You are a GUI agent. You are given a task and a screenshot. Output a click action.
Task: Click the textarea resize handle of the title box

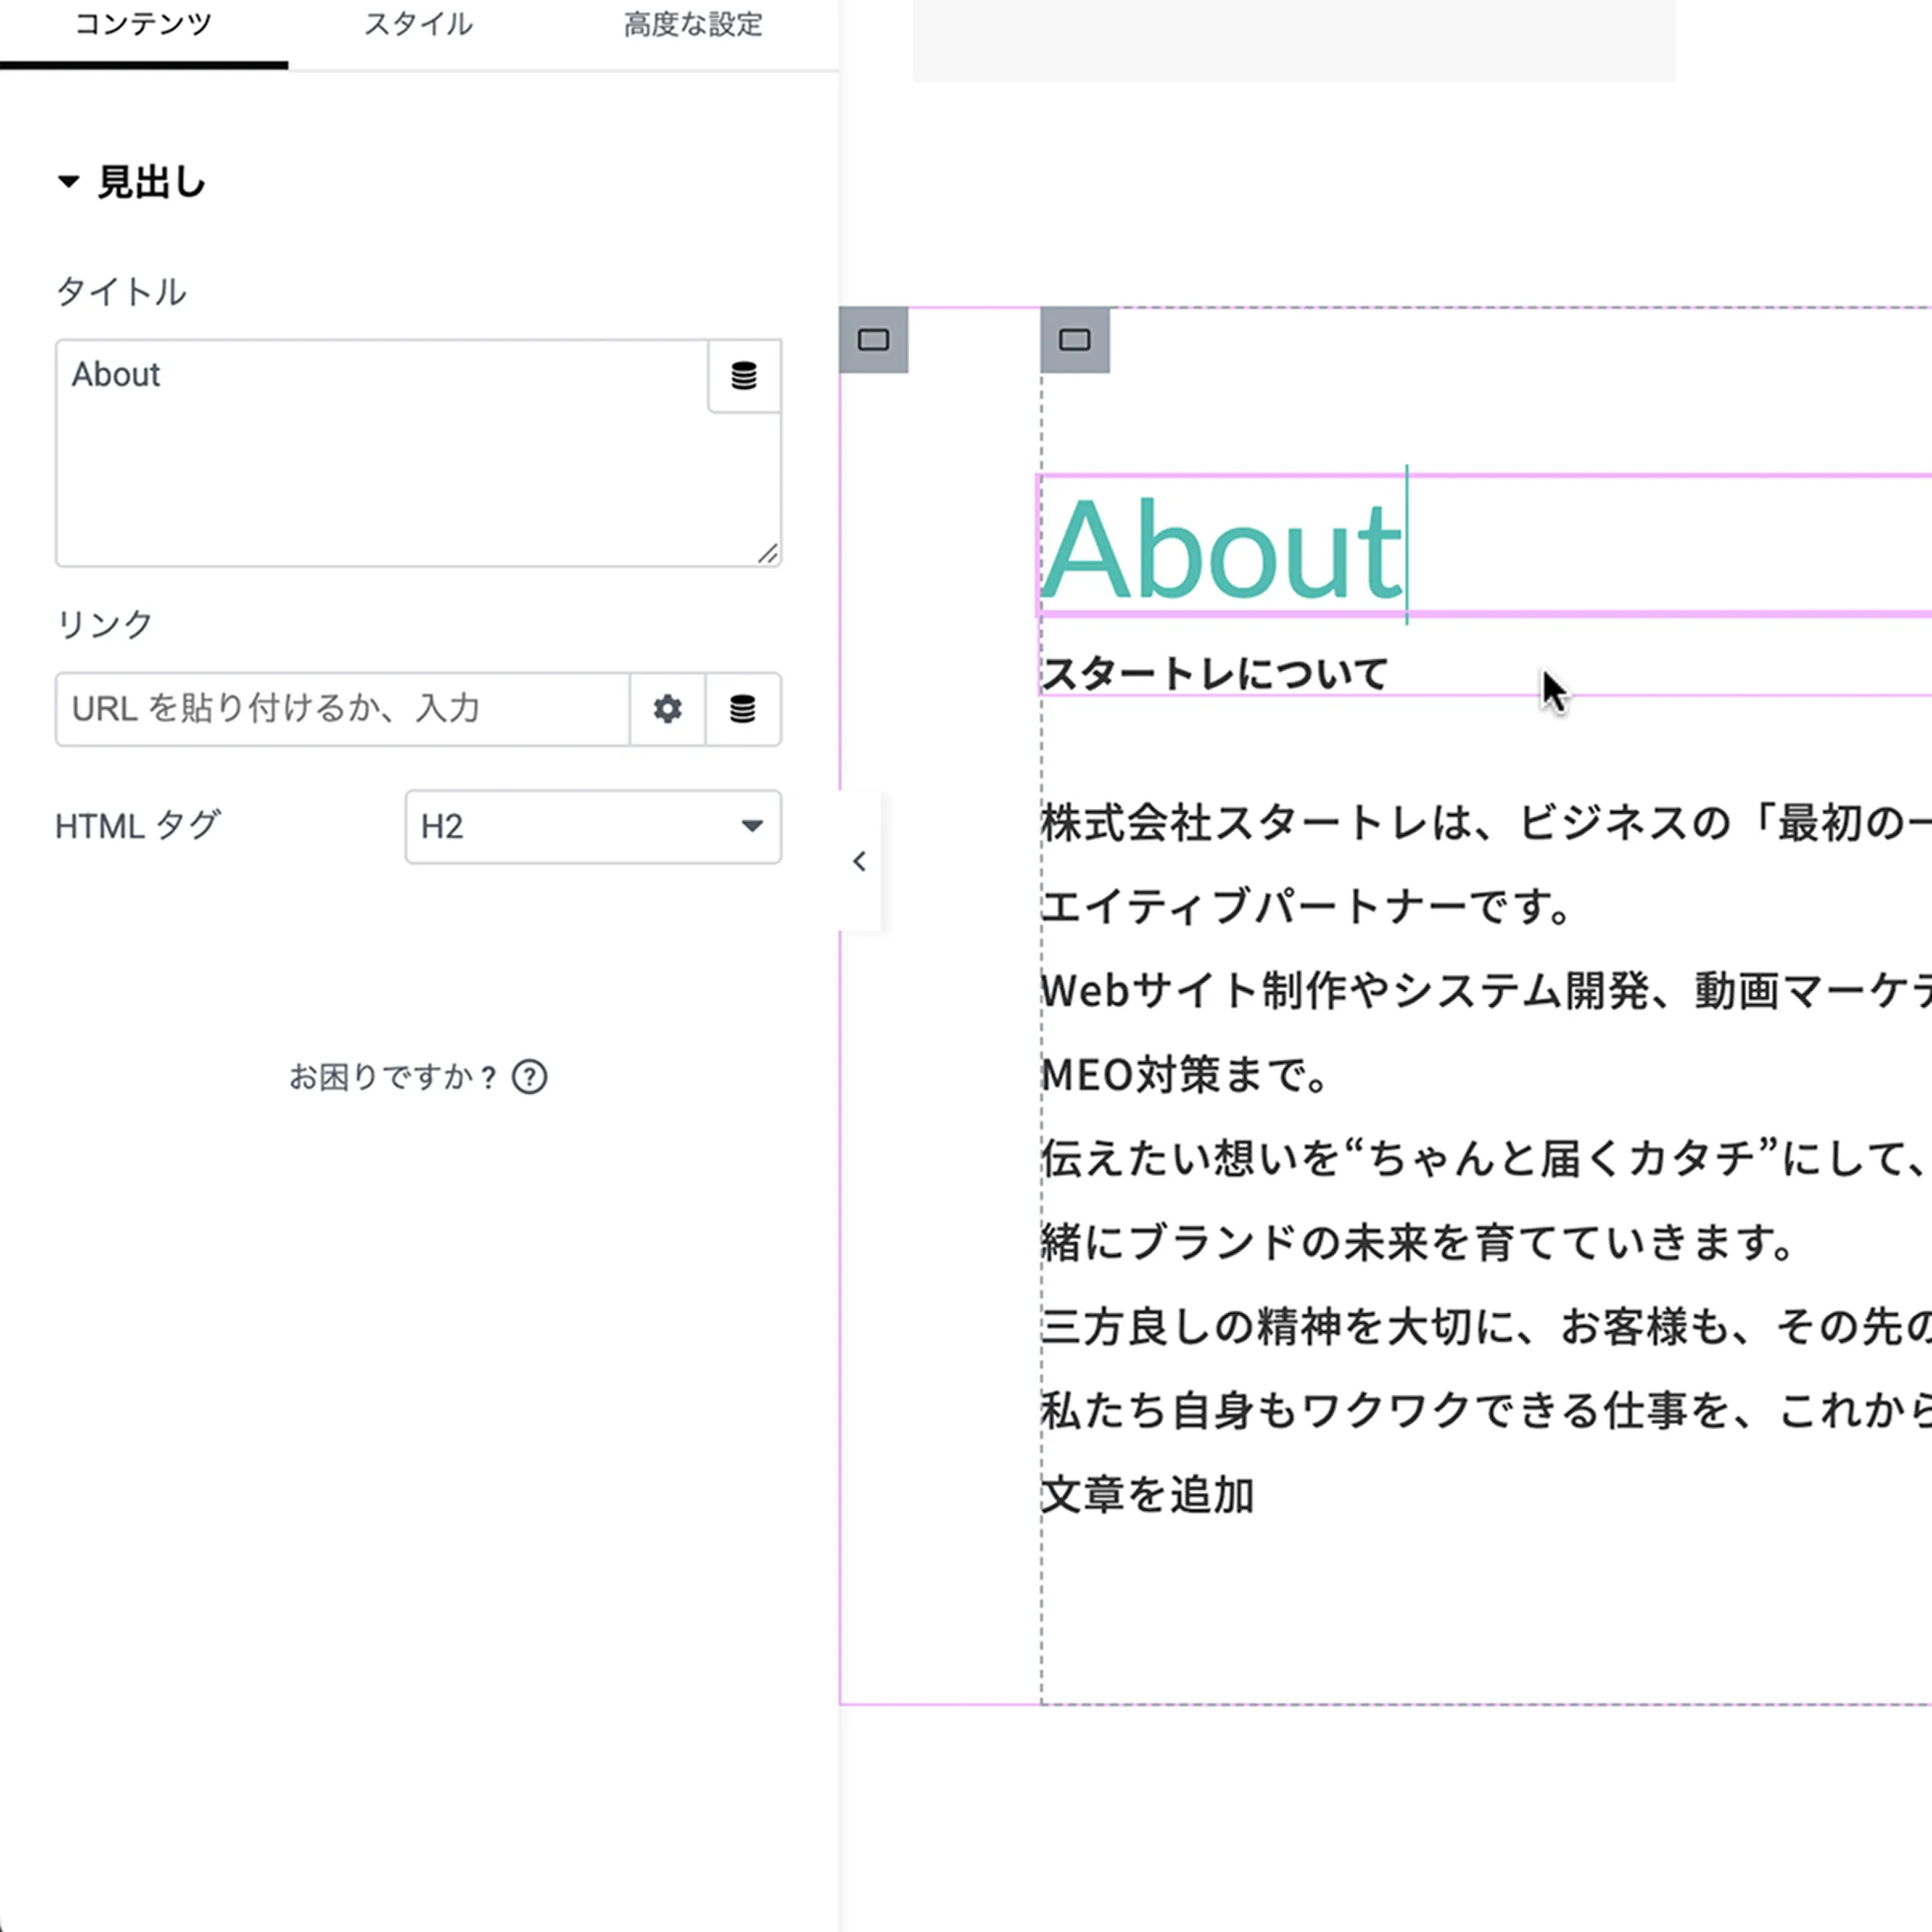(769, 553)
